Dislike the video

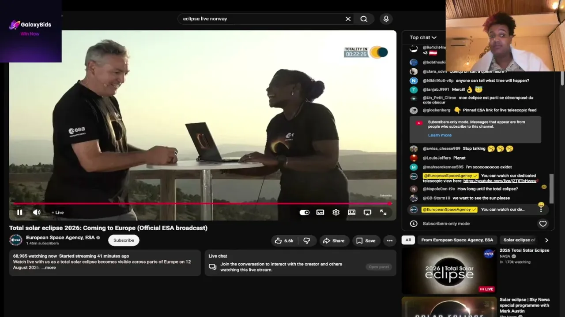(307, 241)
